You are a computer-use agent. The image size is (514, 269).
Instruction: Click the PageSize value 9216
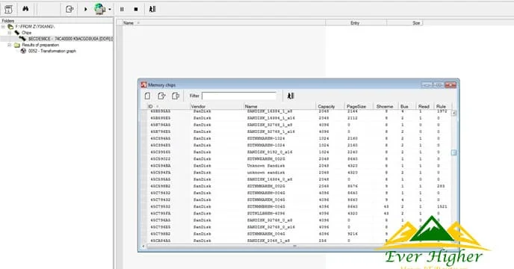point(353,234)
